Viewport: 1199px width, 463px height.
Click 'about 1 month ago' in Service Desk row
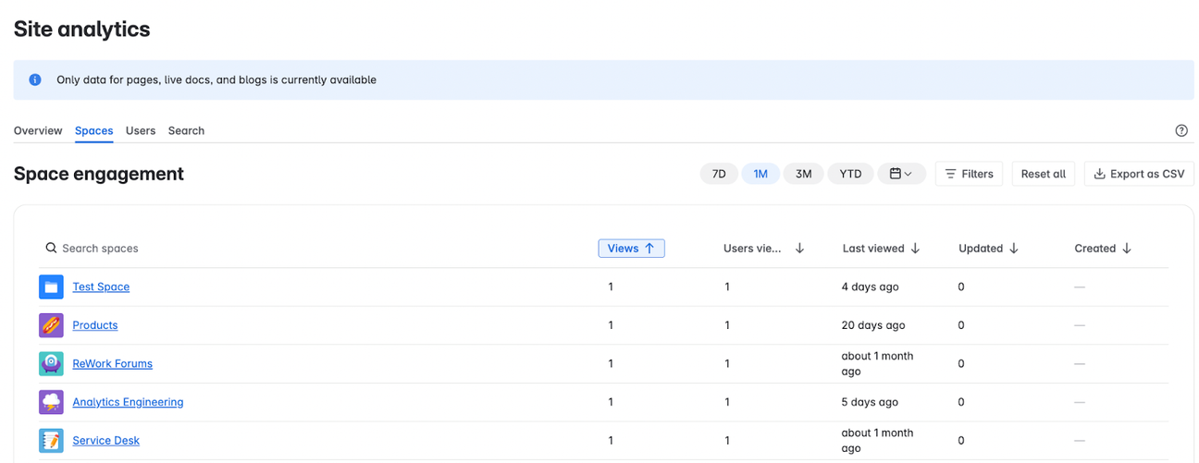click(877, 441)
